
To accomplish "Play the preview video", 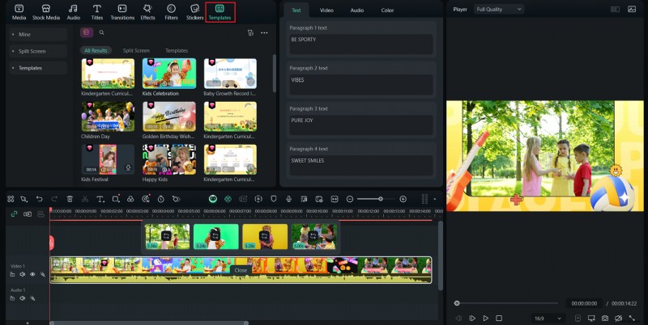I will [485, 319].
